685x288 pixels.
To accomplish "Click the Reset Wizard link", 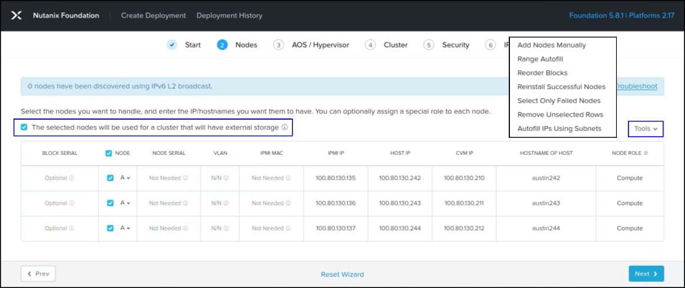I will [342, 275].
